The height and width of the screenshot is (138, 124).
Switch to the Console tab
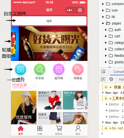pos(118,72)
